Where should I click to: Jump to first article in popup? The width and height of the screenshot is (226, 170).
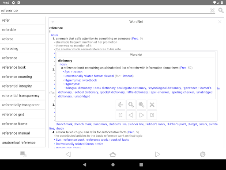tap(121, 115)
